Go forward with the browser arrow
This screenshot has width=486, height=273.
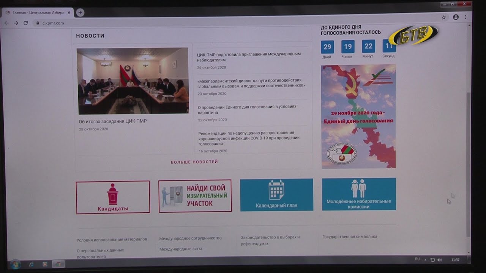click(16, 23)
